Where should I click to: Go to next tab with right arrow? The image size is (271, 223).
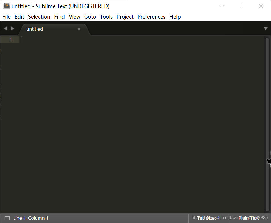[12, 28]
